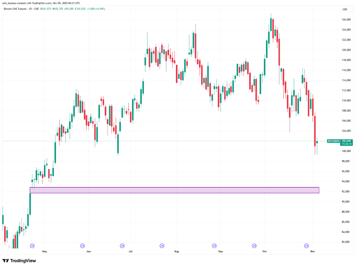Click the purple rollover icon near Sep

click(x=214, y=246)
